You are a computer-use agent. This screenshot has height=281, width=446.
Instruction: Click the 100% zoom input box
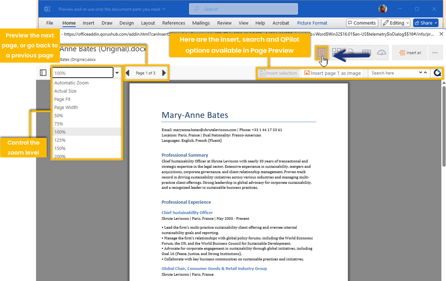pos(83,73)
